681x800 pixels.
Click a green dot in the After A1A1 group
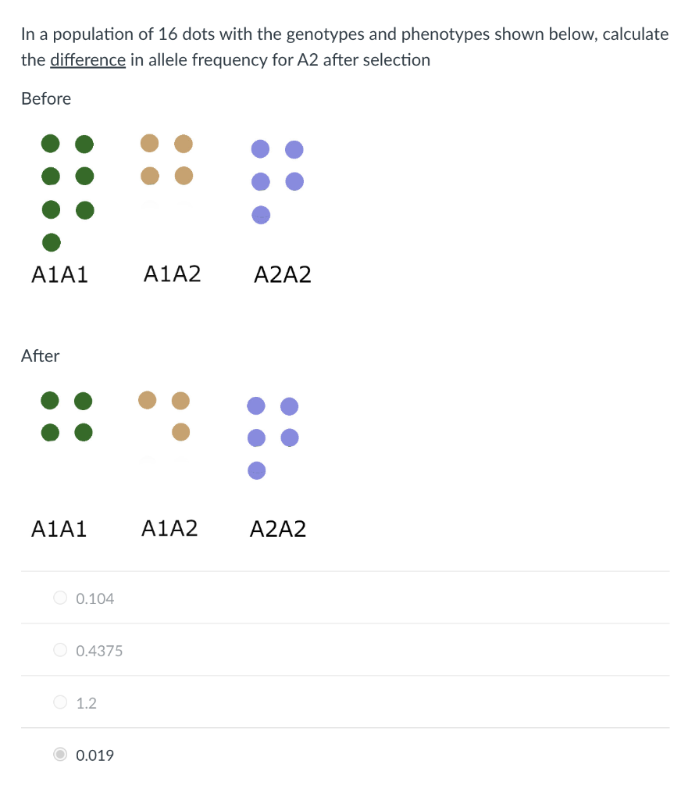pyautogui.click(x=49, y=400)
